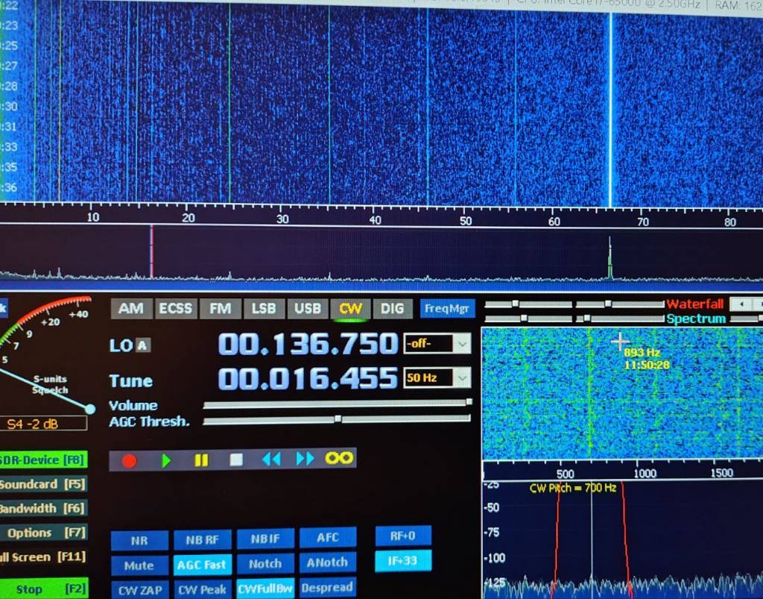
Task: Click the white stop playback square
Action: [x=236, y=460]
